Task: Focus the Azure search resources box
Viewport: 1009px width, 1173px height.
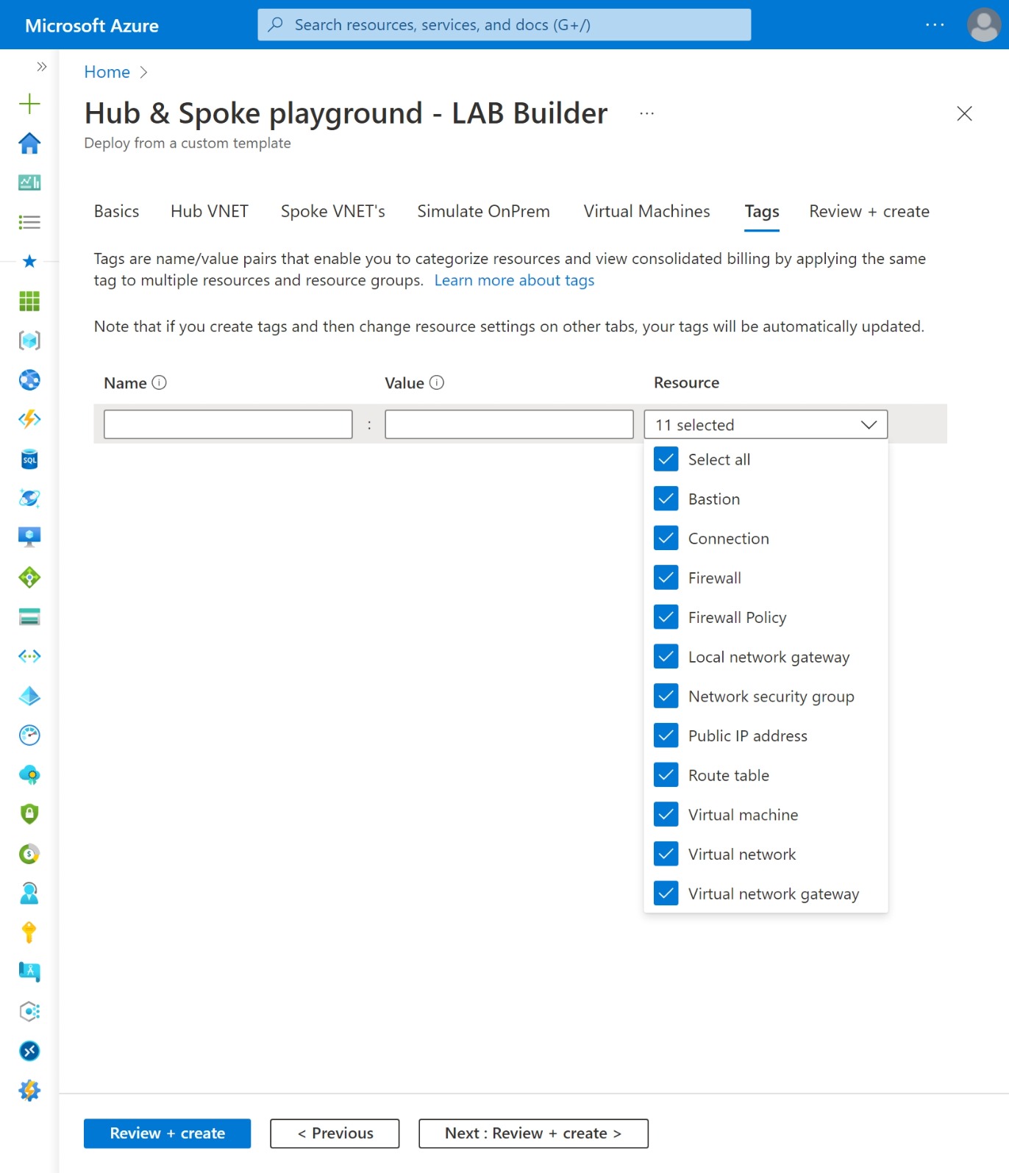Action: pos(504,25)
